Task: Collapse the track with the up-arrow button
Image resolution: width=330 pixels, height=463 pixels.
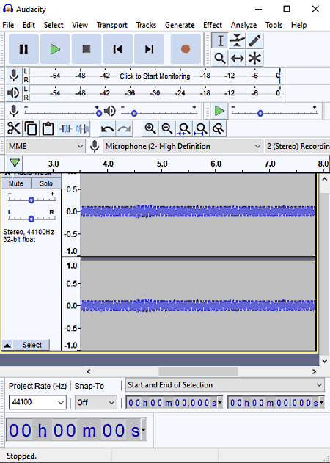Action: [7, 345]
